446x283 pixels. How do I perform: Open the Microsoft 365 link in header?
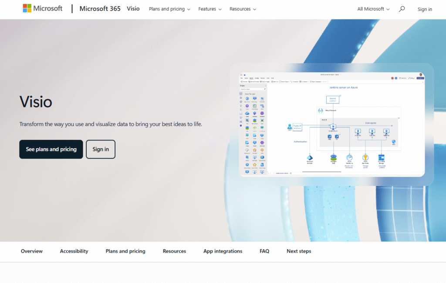pyautogui.click(x=100, y=9)
